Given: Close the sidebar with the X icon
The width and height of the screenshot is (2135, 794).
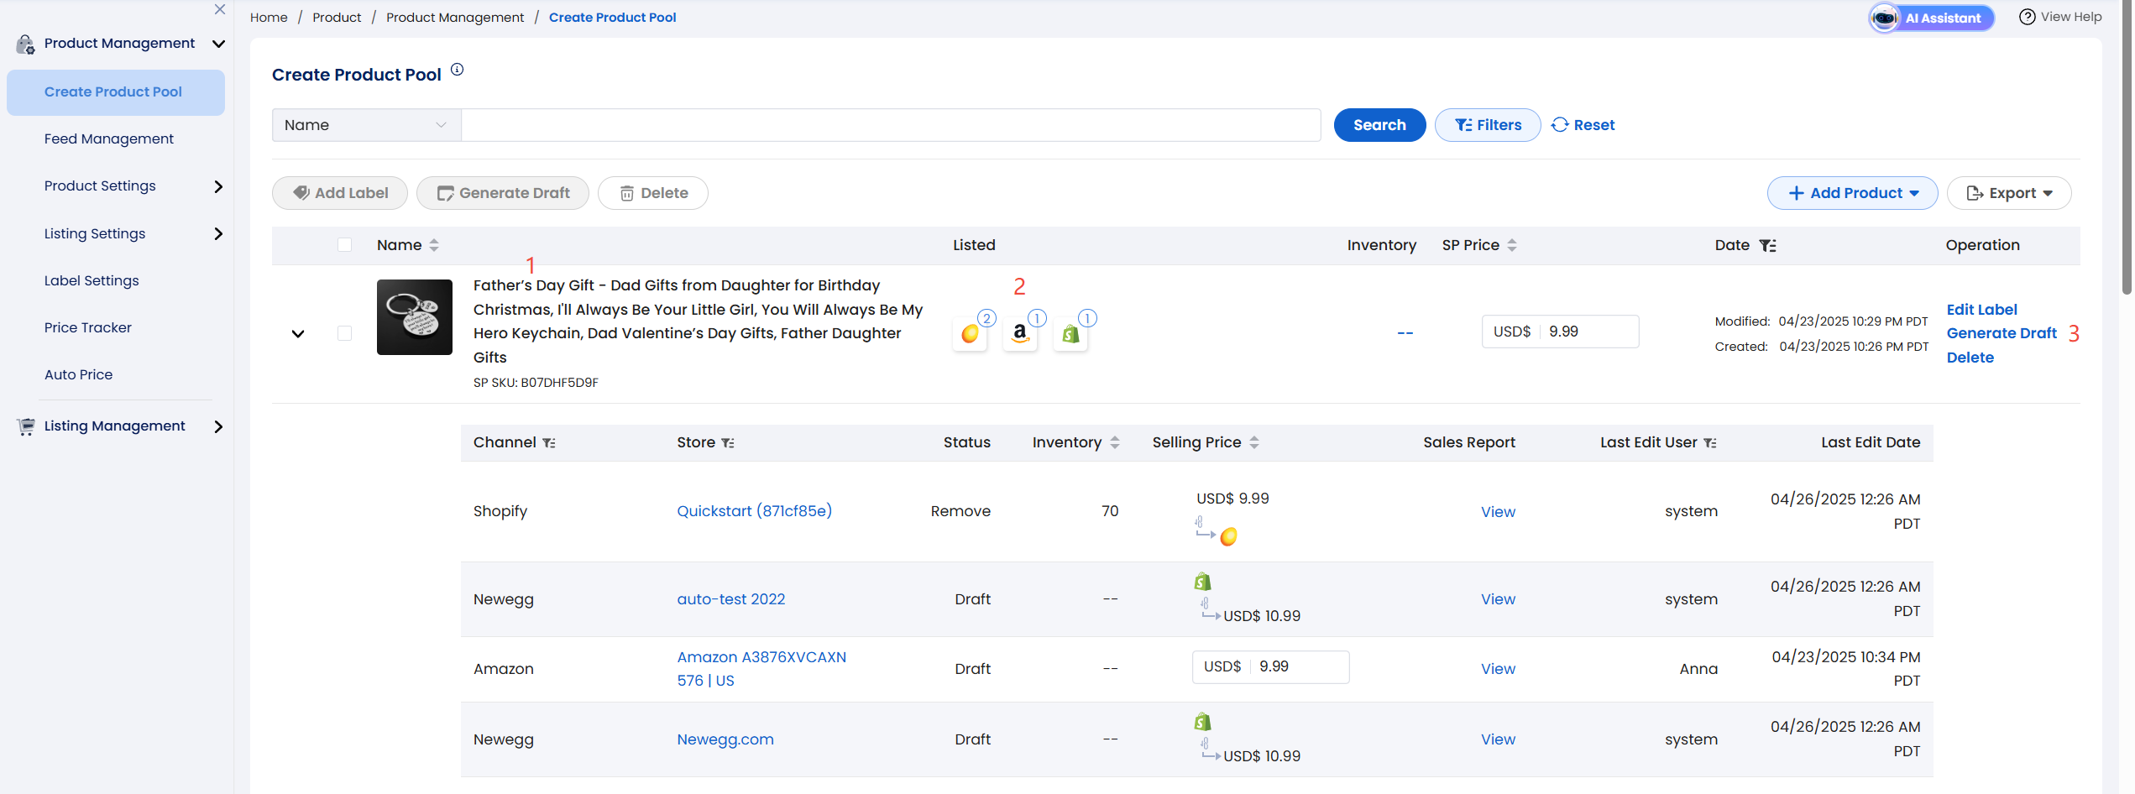Looking at the screenshot, I should 220,9.
